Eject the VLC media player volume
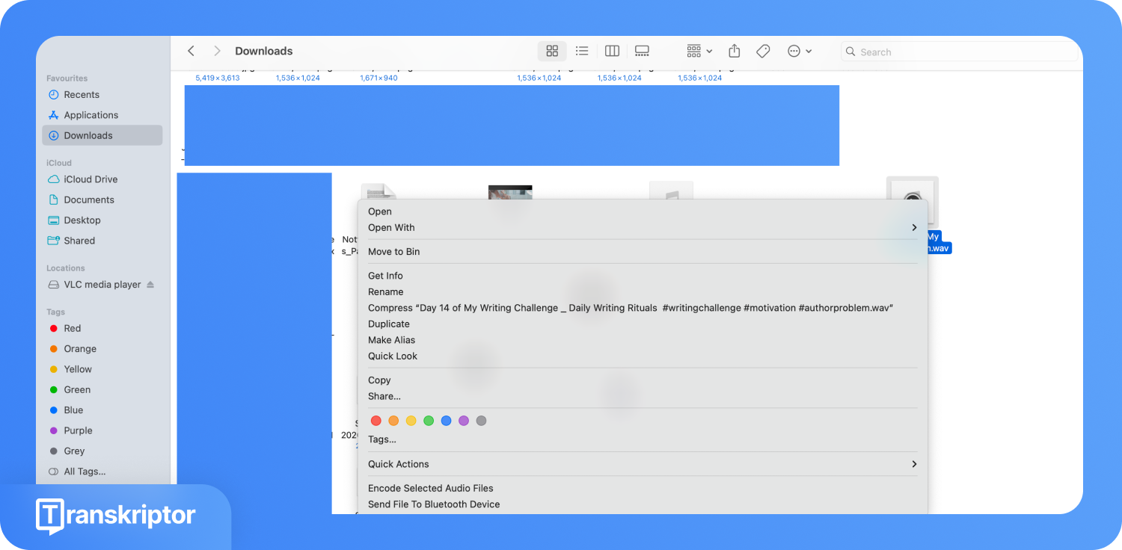This screenshot has height=550, width=1122. click(x=150, y=285)
